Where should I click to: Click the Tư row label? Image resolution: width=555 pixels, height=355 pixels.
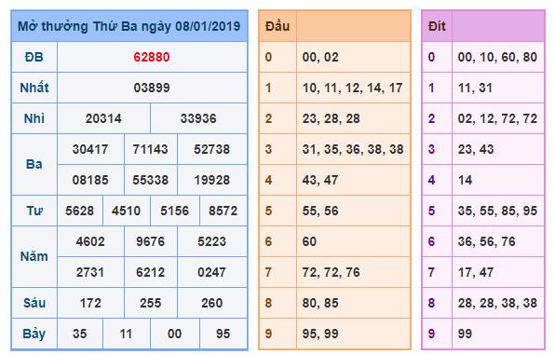34,211
